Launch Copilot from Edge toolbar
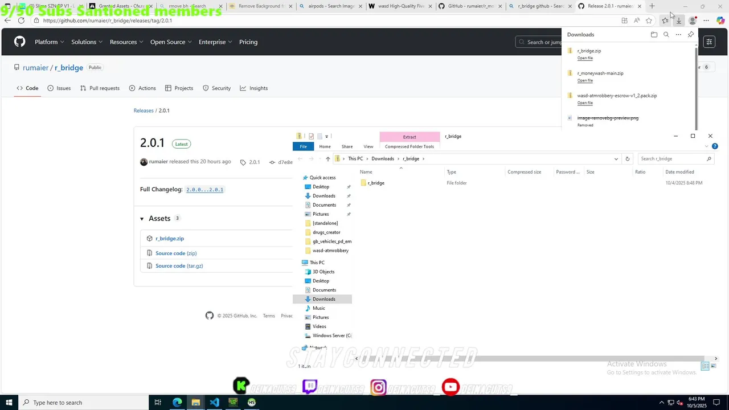This screenshot has width=729, height=410. [x=720, y=20]
